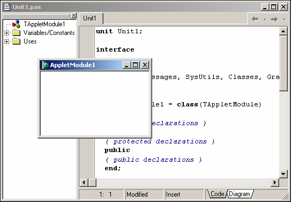Click 'SysUtils' in the uses clause
The width and height of the screenshot is (291, 202).
click(203, 77)
